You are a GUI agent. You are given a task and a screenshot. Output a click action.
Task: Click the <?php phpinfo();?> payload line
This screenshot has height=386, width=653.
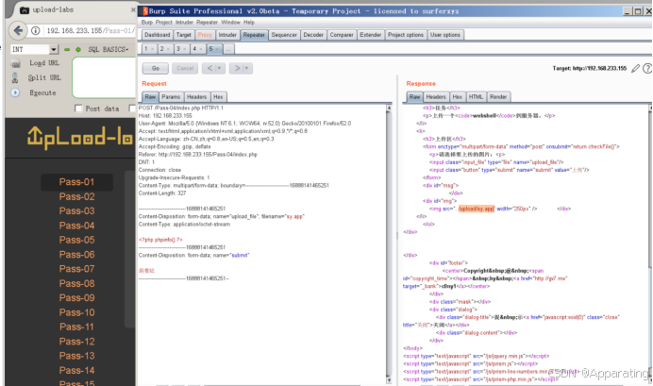[160, 240]
